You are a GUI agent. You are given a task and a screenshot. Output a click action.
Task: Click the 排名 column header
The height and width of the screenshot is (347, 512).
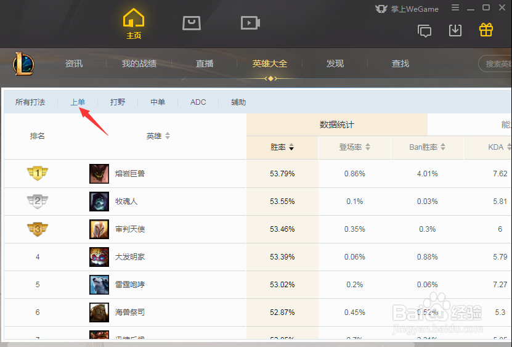pyautogui.click(x=37, y=136)
